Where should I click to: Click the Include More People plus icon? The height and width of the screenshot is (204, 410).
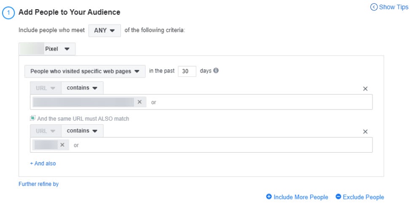(x=269, y=197)
